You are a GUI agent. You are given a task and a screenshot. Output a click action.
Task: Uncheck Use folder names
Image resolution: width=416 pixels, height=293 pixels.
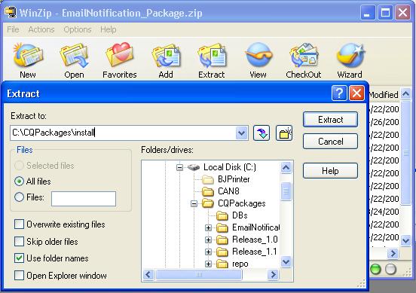tap(19, 258)
